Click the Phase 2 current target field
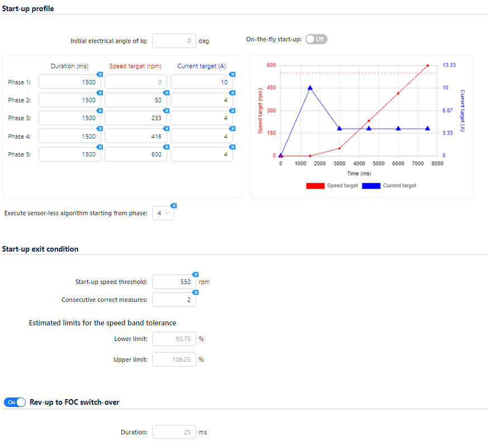The width and height of the screenshot is (488, 445). (201, 101)
